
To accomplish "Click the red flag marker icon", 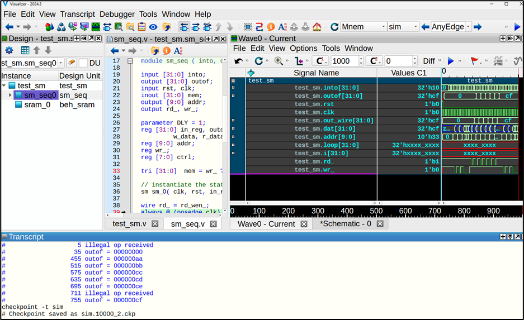I will 474,61.
